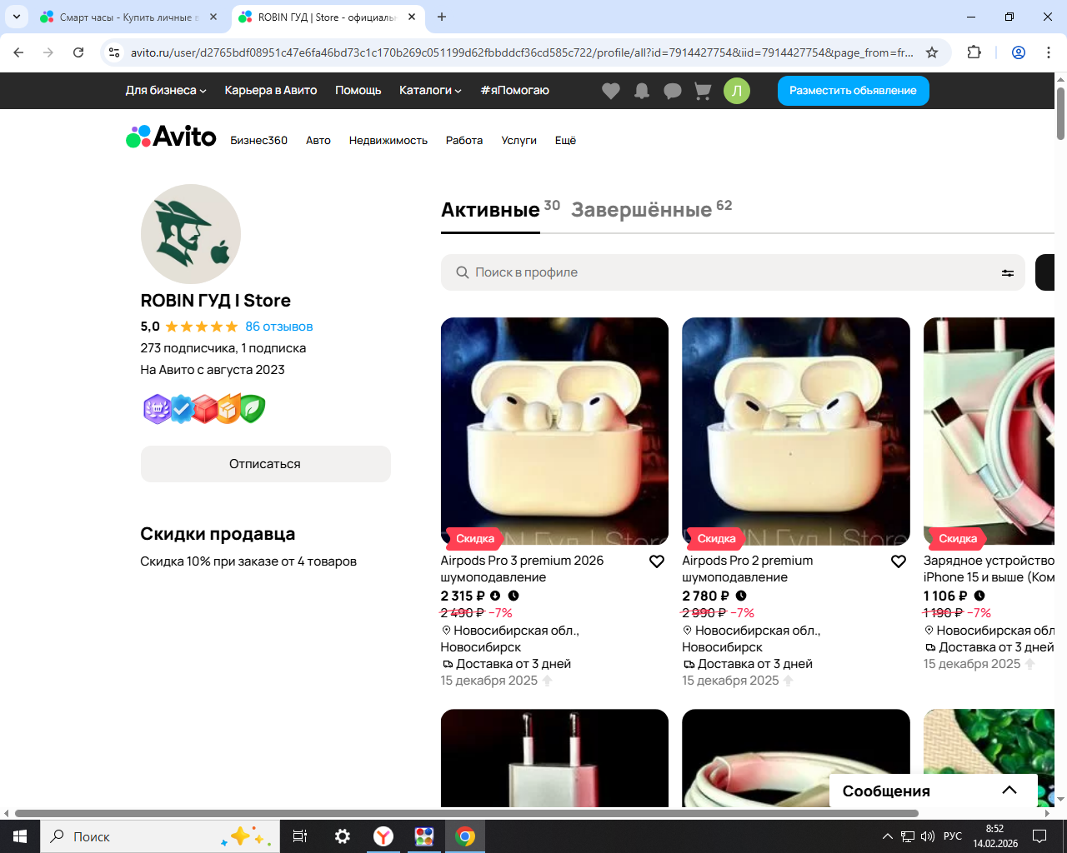Click the blue verified checkmark badge

(181, 409)
